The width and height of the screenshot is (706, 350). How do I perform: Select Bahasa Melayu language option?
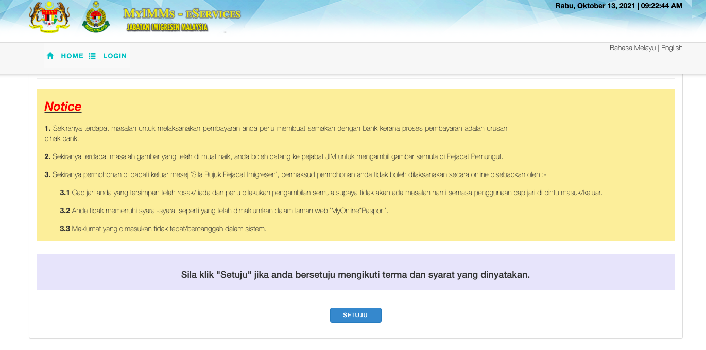[633, 47]
